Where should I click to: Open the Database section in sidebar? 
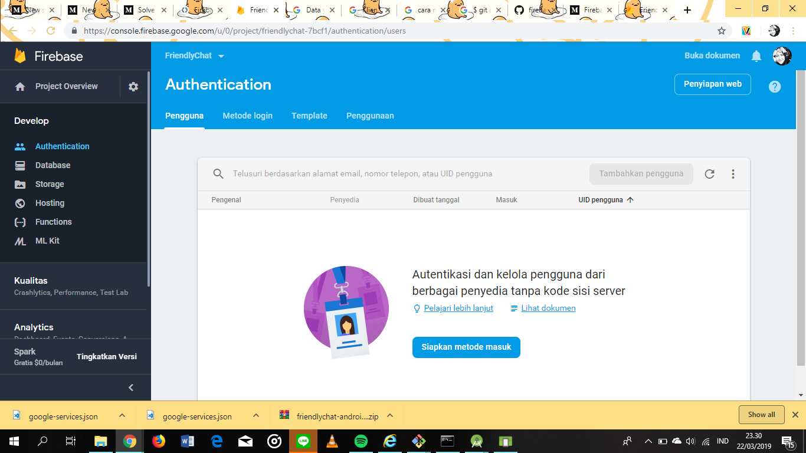tap(54, 165)
